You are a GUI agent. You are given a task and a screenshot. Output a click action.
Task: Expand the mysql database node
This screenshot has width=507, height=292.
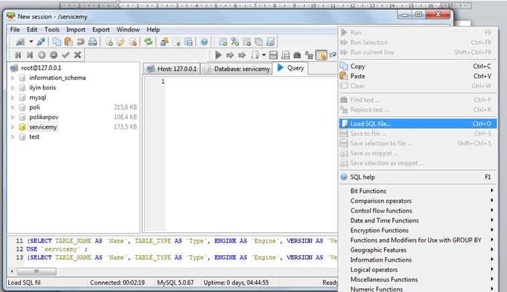point(12,97)
